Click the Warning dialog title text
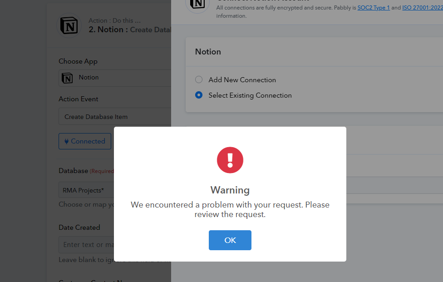Viewport: 443px width, 282px height. [x=230, y=190]
